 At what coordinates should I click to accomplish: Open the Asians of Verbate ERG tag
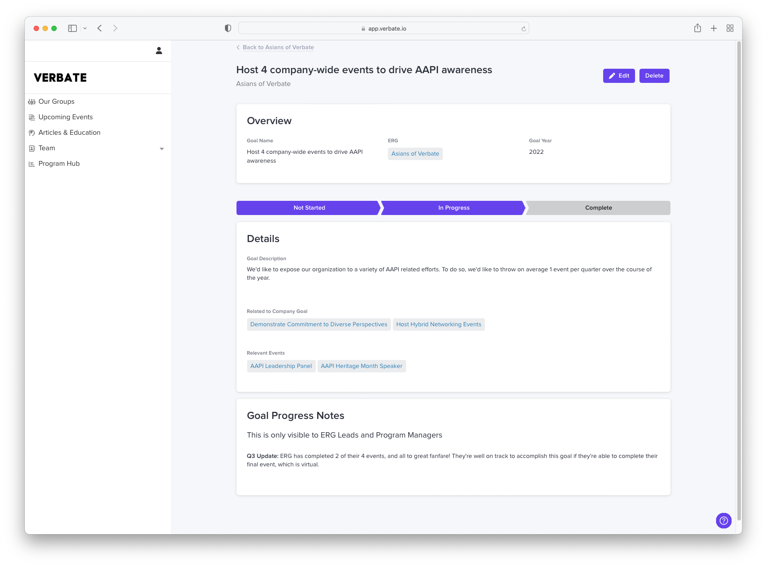[x=415, y=154]
